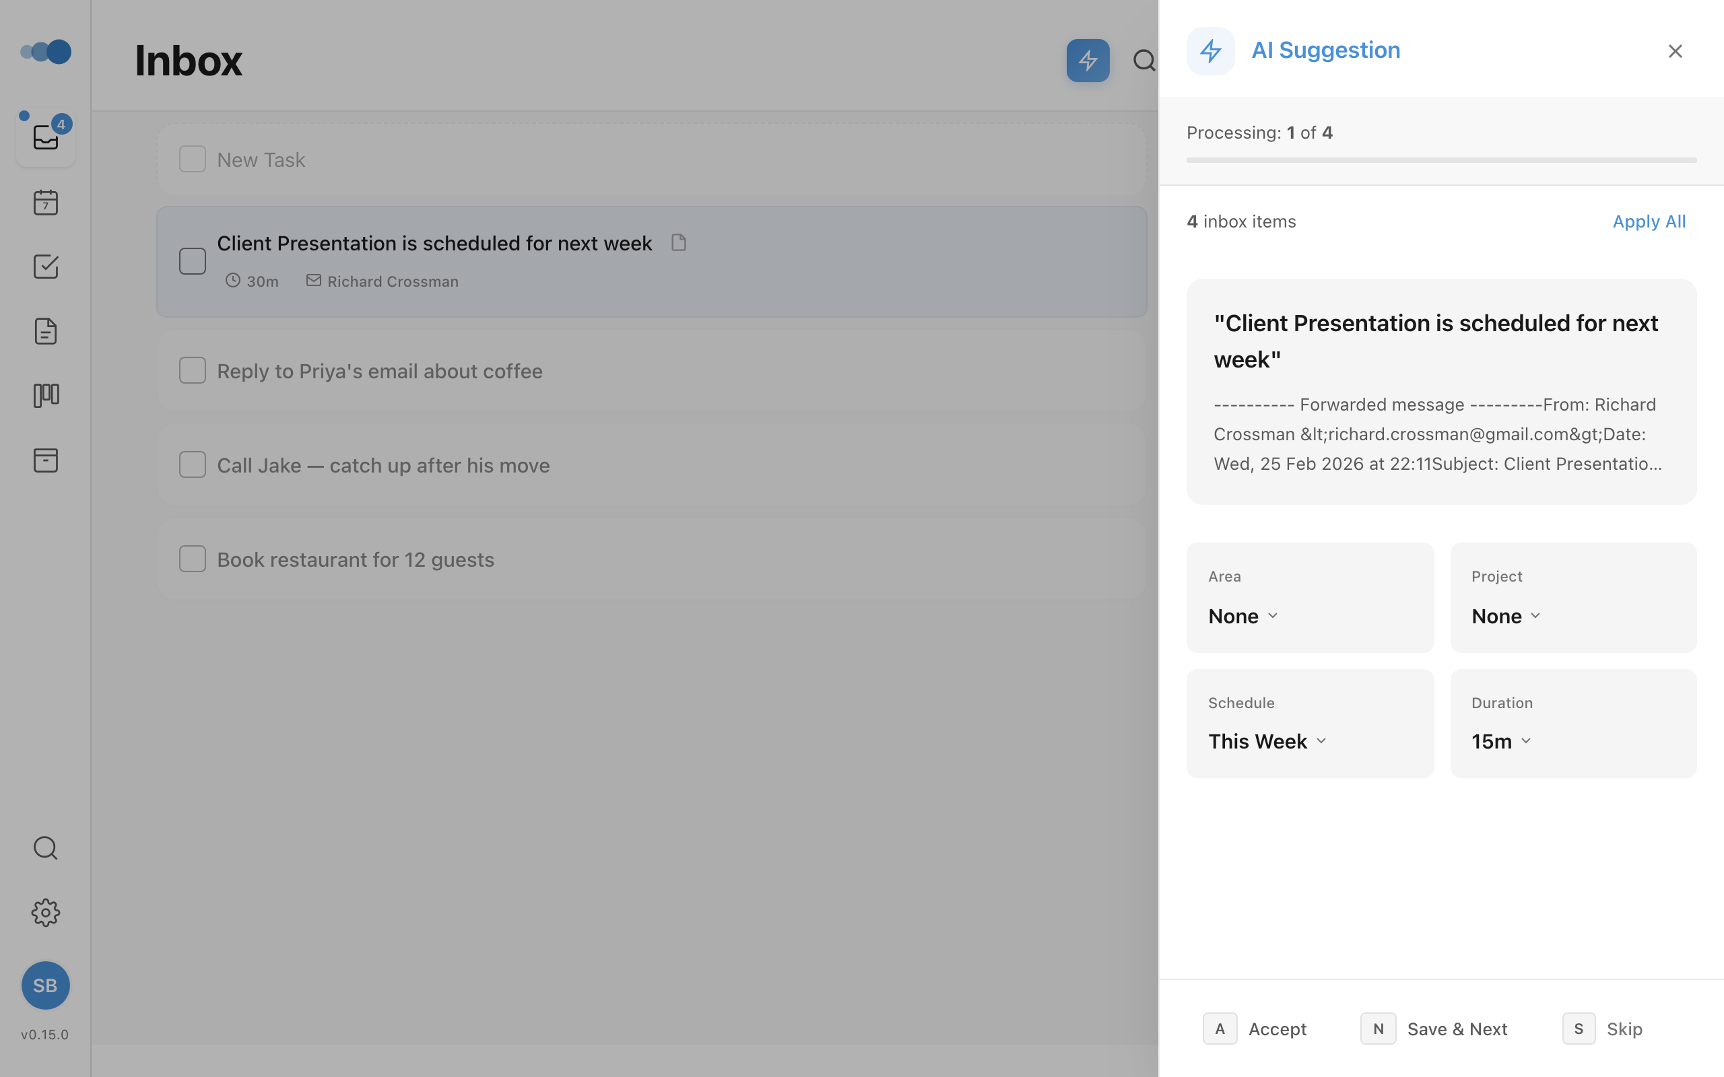Click the AI processing progress bar
This screenshot has height=1077, width=1724.
(x=1440, y=160)
